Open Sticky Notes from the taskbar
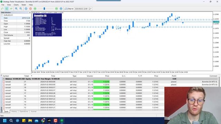The width and height of the screenshot is (221, 124). pos(24,121)
